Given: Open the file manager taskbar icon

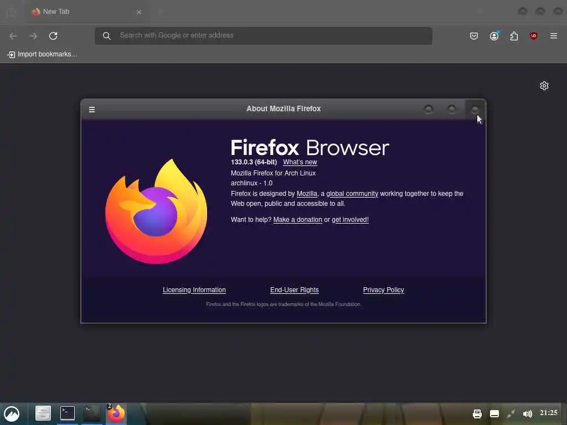Looking at the screenshot, I should 43,413.
